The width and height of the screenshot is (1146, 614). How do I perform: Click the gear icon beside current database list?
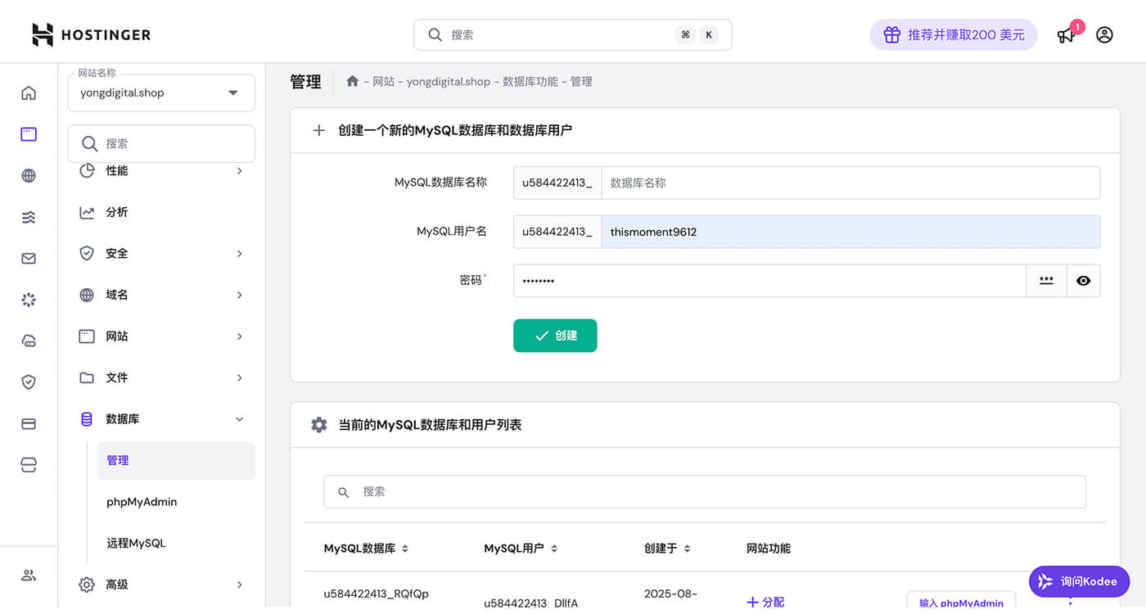[x=319, y=425]
